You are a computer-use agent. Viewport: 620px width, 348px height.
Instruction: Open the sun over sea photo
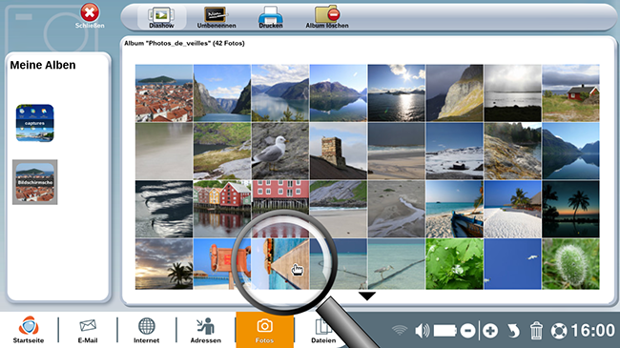396,93
